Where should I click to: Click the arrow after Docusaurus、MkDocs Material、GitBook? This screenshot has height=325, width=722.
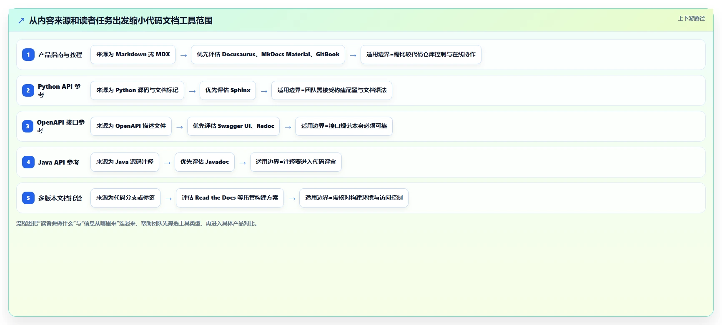(x=353, y=55)
